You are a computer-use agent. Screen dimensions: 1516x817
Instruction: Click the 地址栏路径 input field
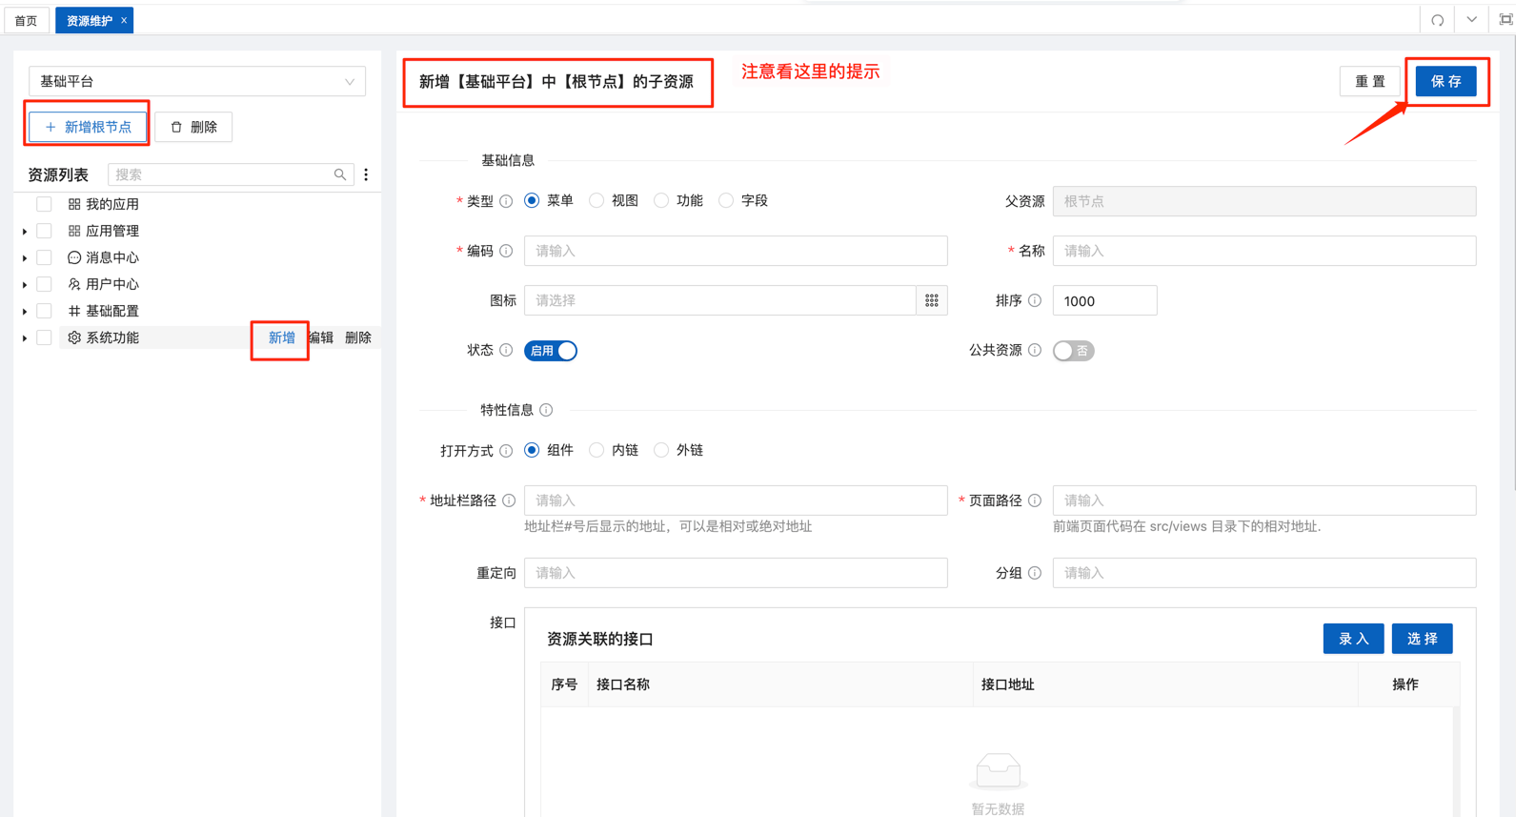click(x=735, y=500)
